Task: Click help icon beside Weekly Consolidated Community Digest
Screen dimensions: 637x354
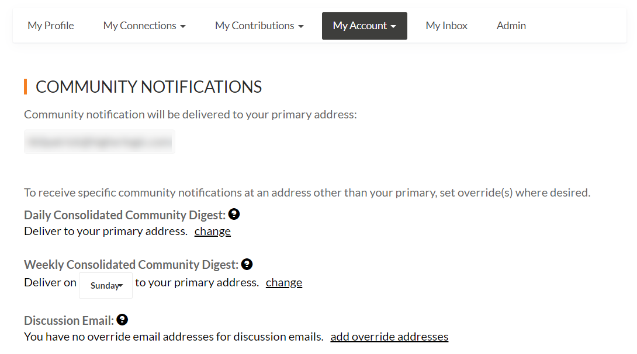Action: 247,264
